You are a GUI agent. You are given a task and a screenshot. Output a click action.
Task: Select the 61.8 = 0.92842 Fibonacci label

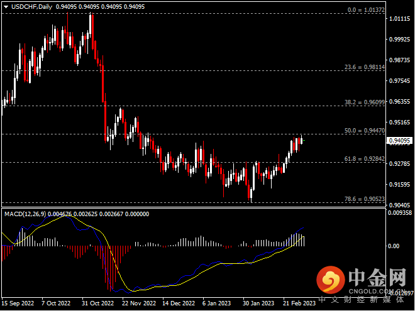364,158
